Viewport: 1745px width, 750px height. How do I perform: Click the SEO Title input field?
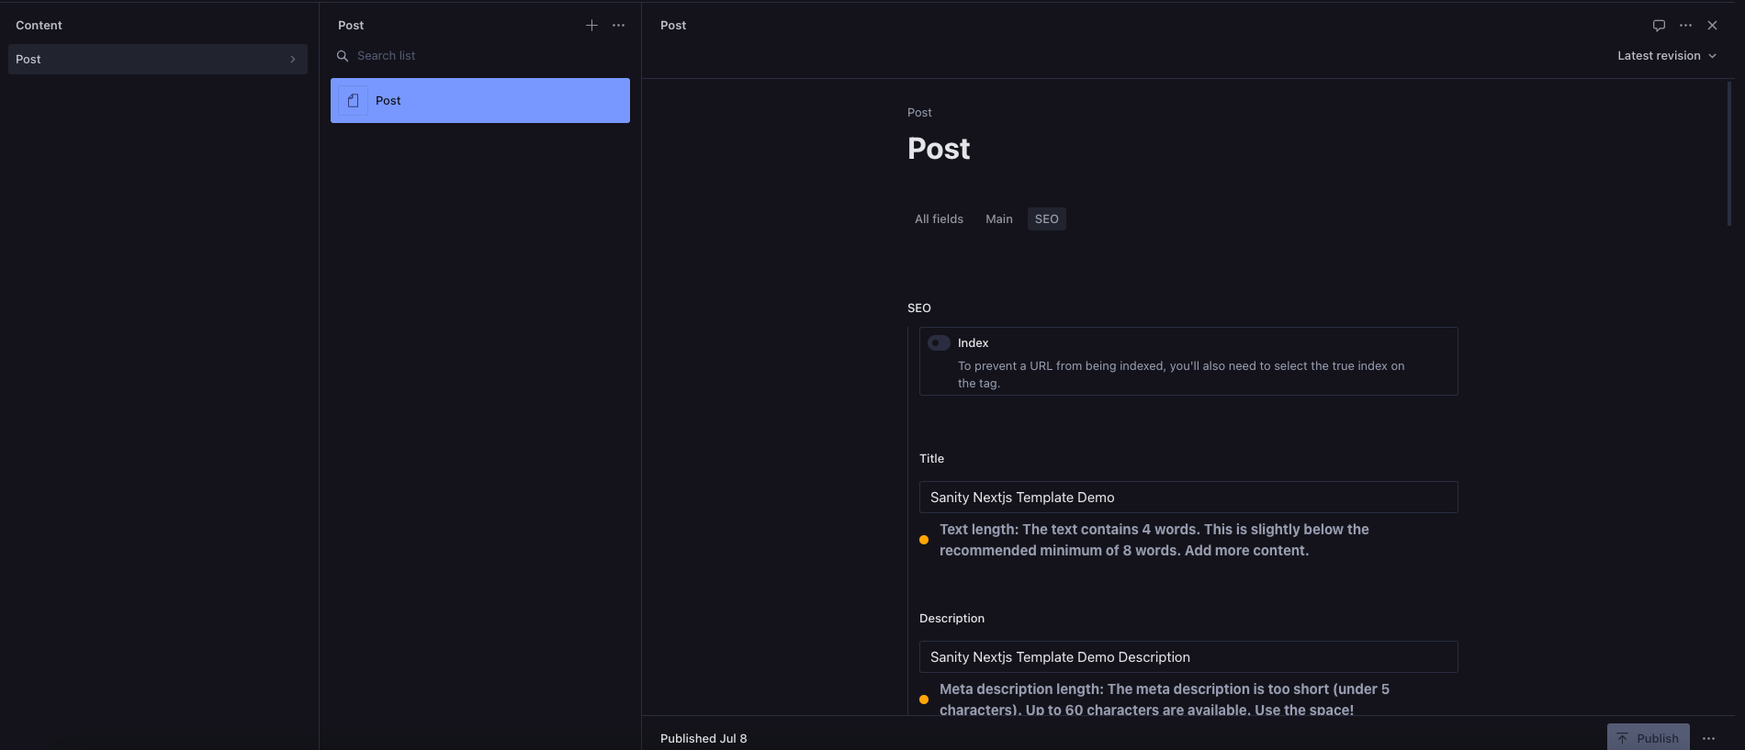[1188, 498]
